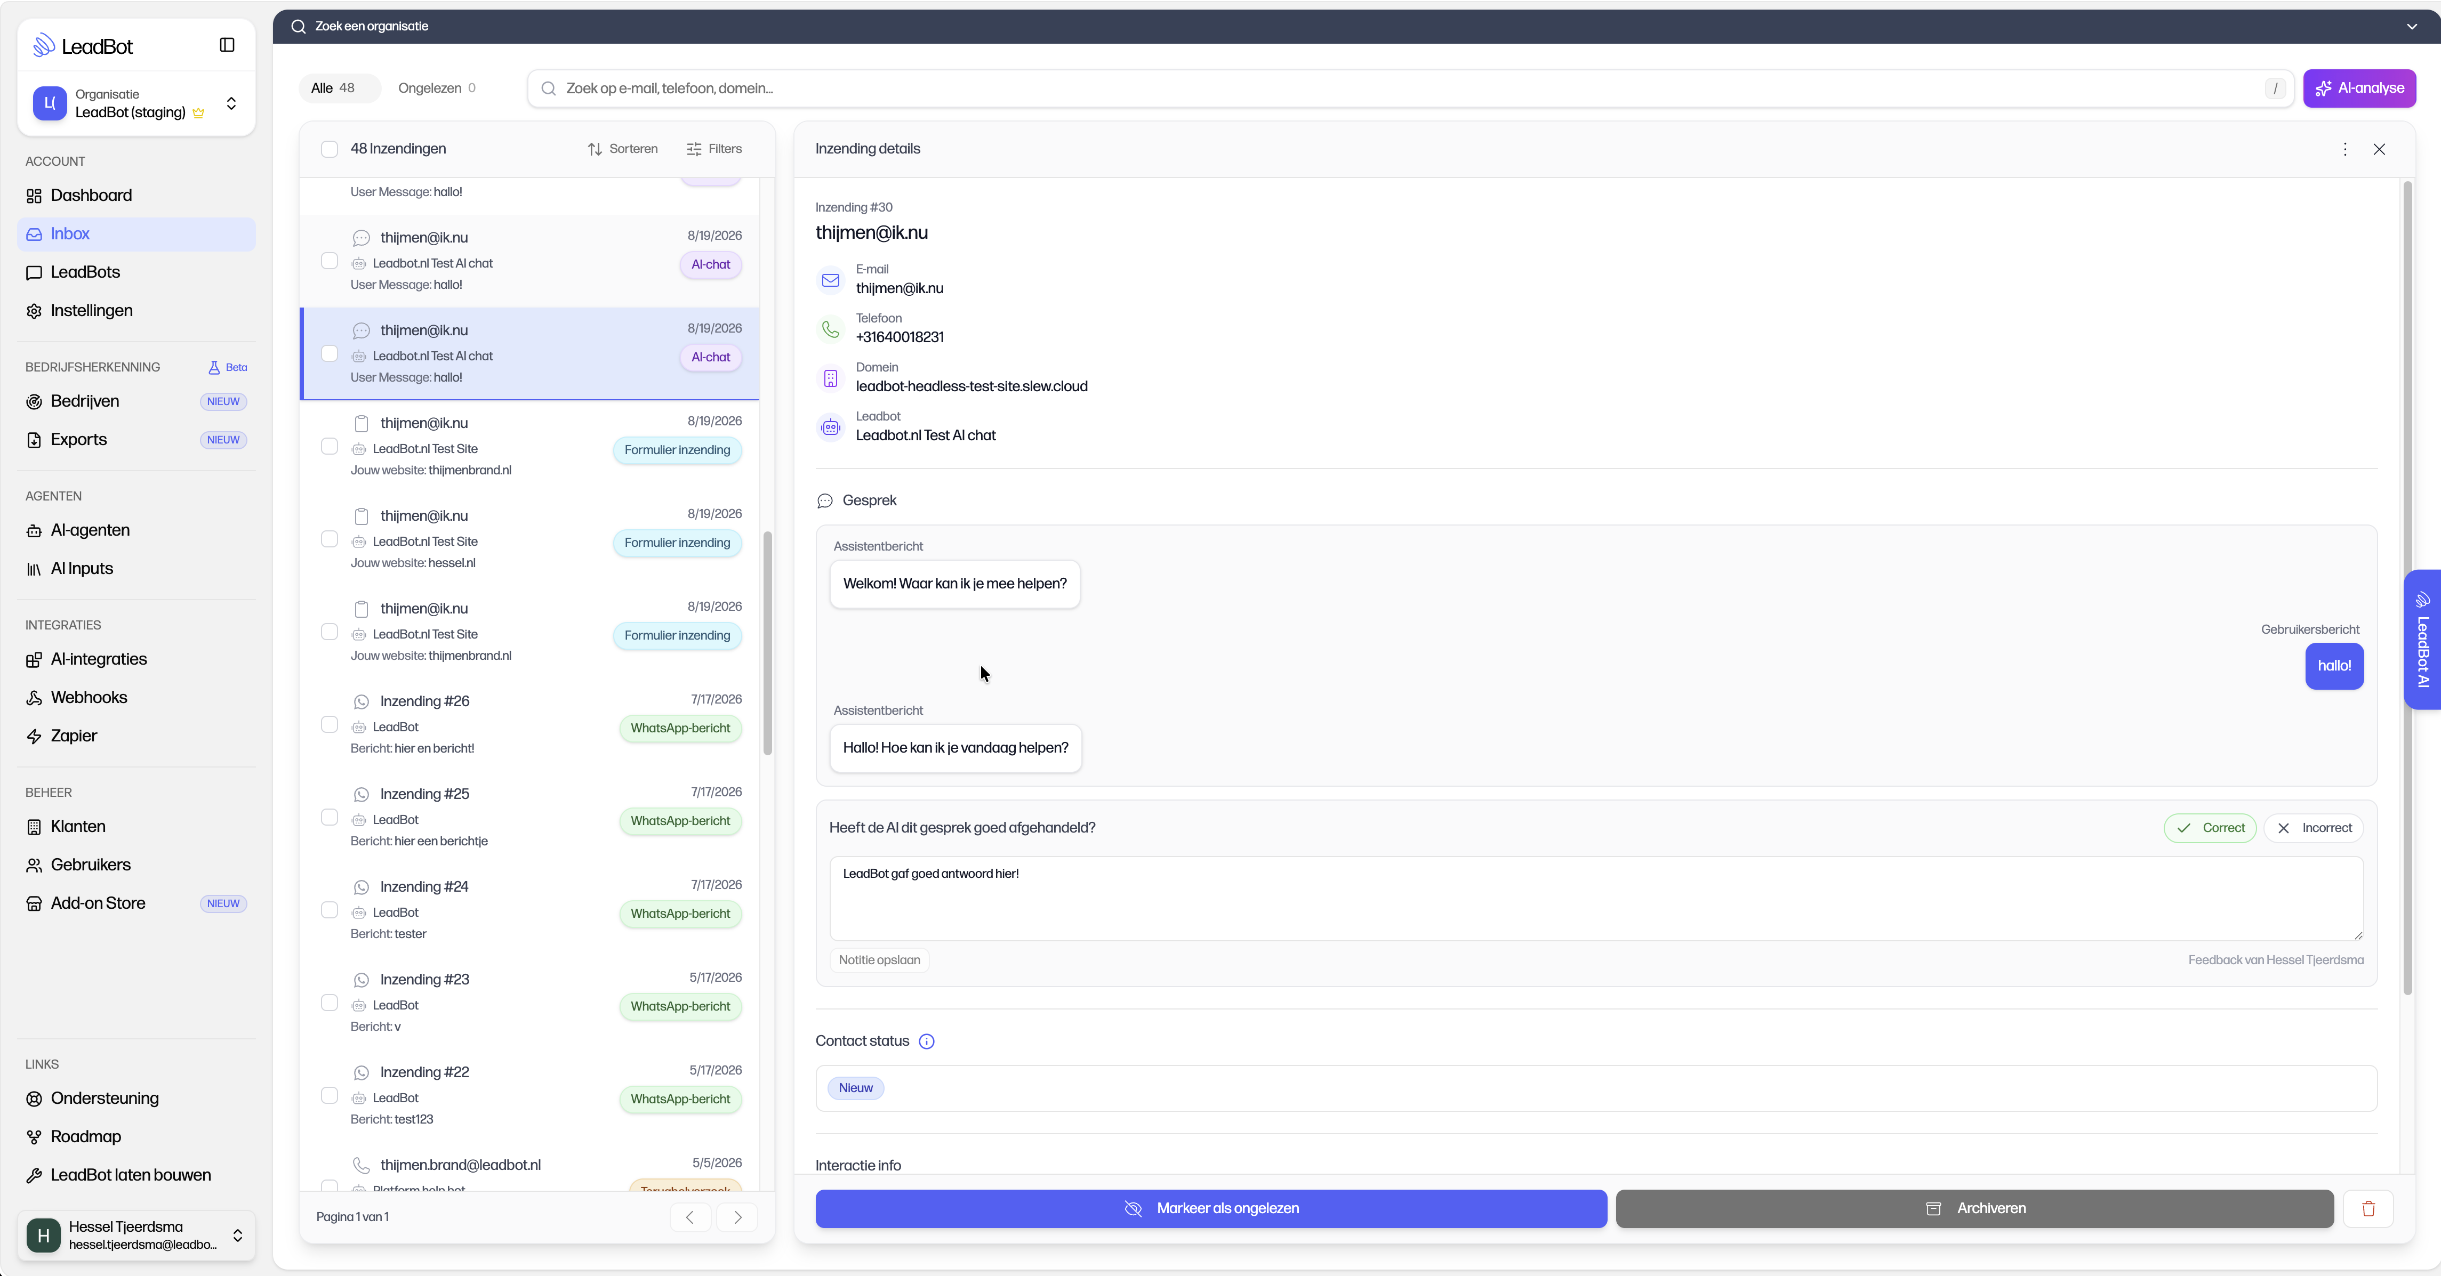Select the checkbox for Inzending #25
The width and height of the screenshot is (2441, 1276).
tap(329, 818)
